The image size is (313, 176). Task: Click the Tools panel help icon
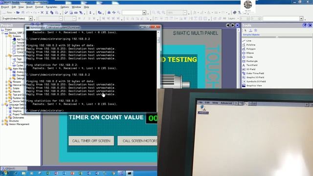click(304, 25)
